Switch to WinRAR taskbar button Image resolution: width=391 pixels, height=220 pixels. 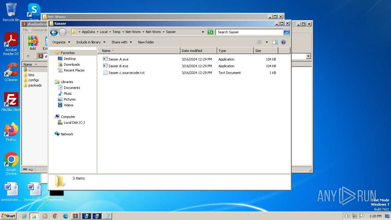coord(76,216)
